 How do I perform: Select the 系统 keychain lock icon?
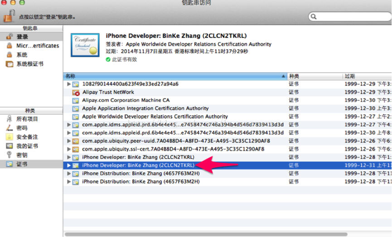(x=9, y=55)
